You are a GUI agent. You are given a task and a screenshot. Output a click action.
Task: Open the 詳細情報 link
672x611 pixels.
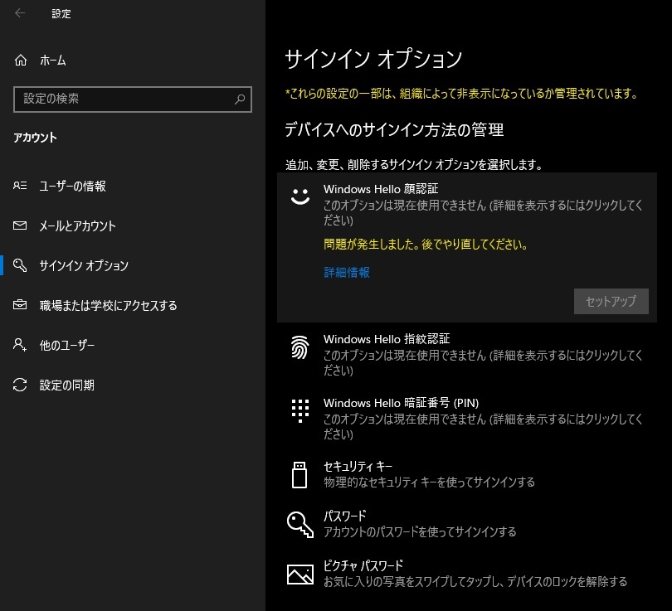click(347, 272)
